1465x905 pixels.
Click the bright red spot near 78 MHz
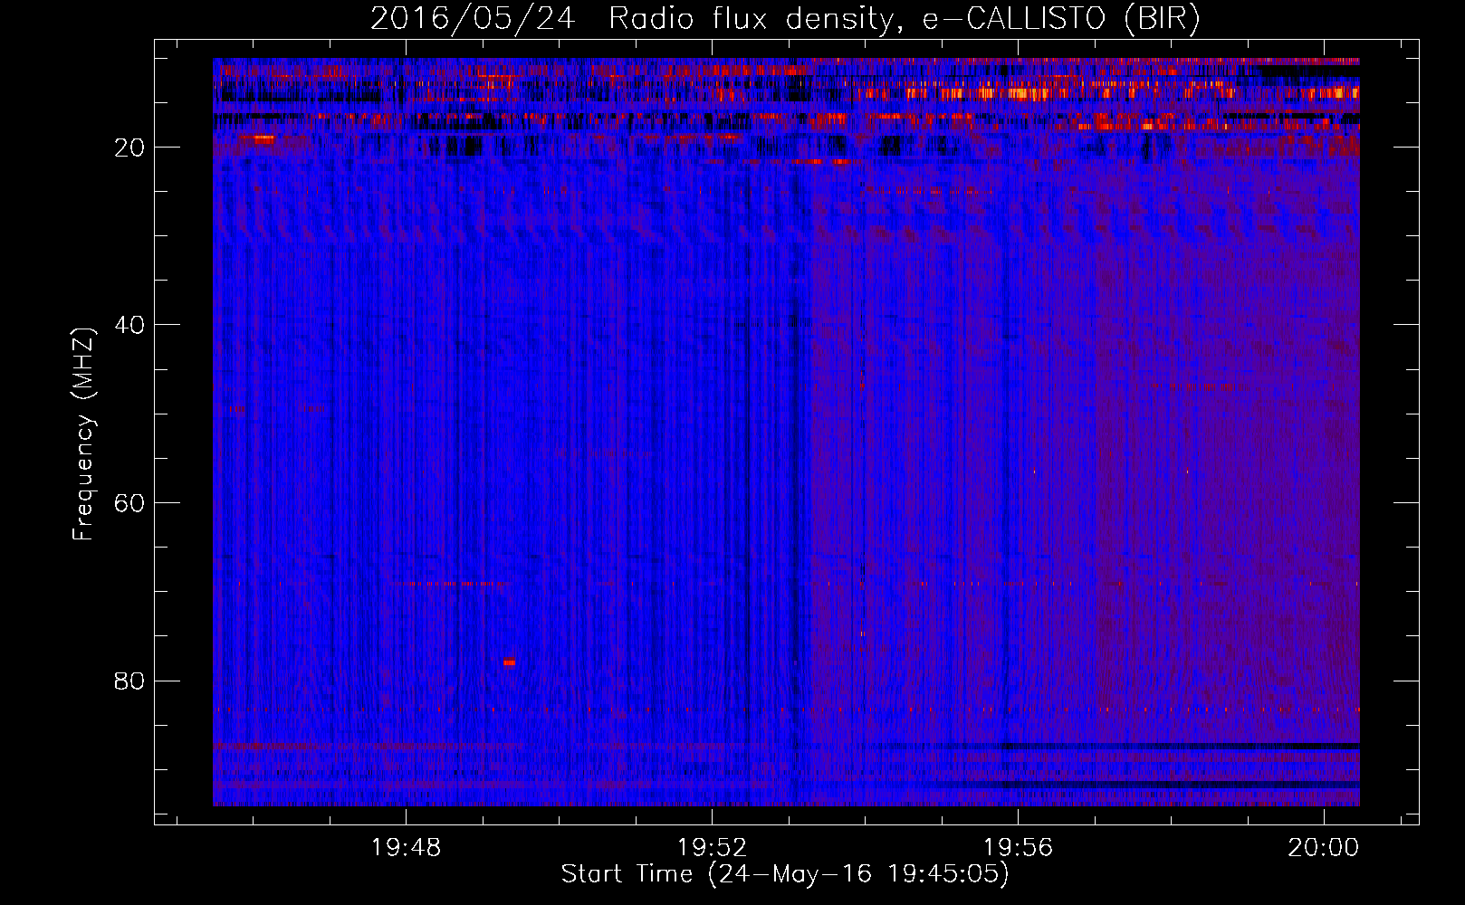[x=509, y=662]
